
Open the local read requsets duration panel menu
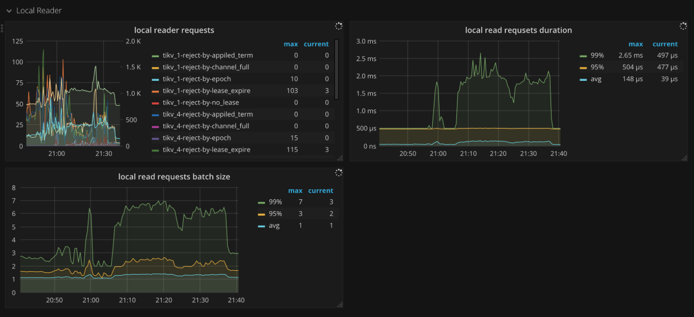pyautogui.click(x=519, y=30)
